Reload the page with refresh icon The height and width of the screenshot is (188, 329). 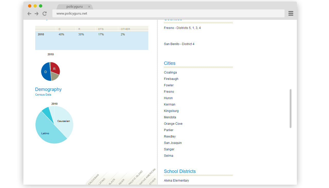click(x=44, y=14)
